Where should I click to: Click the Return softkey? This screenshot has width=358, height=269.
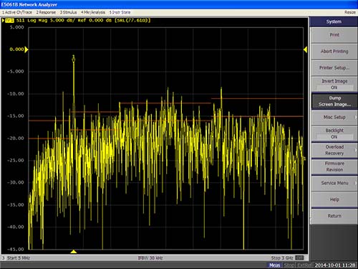click(x=334, y=216)
